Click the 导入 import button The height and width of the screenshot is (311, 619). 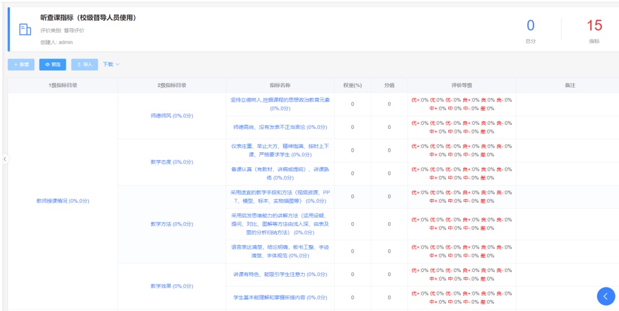point(84,65)
